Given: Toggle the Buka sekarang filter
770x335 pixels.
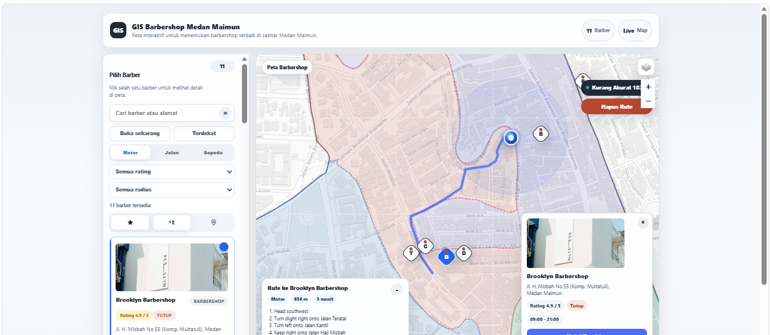Looking at the screenshot, I should (x=140, y=133).
